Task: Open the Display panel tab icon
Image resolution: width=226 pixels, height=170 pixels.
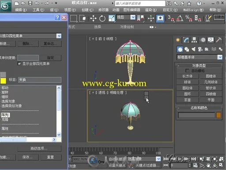Action: tap(211, 40)
